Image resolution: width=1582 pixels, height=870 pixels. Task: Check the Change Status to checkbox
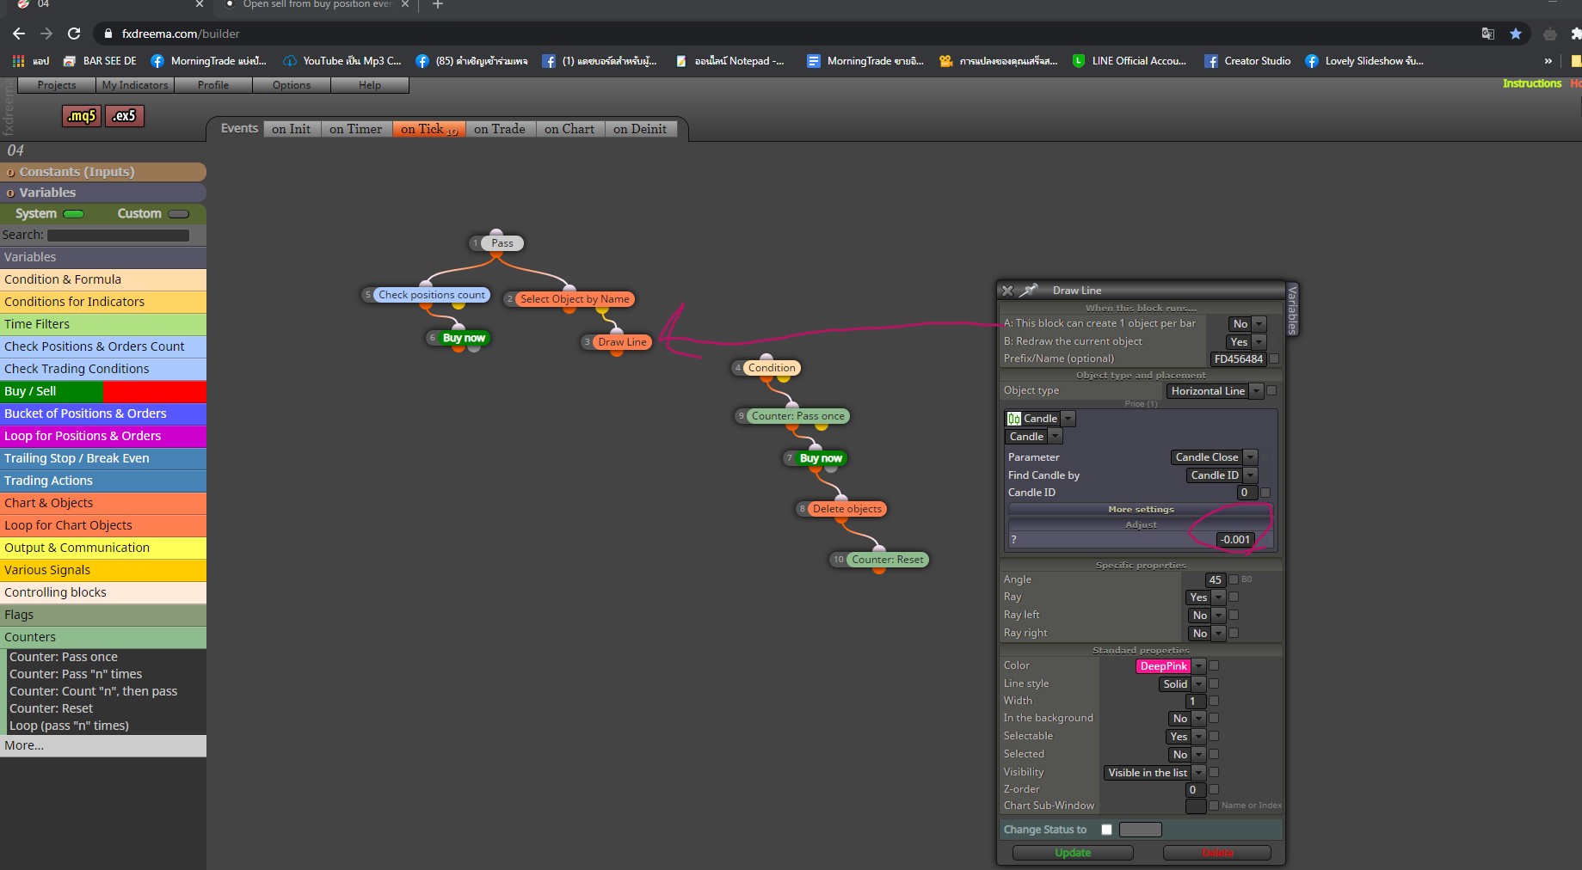pyautogui.click(x=1107, y=830)
